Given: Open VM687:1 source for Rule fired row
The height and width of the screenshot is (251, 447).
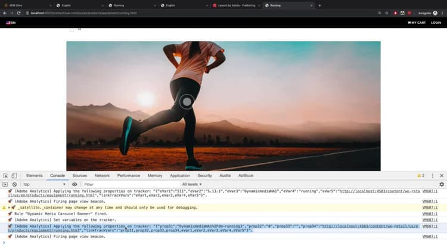Looking at the screenshot, I should click(x=430, y=214).
